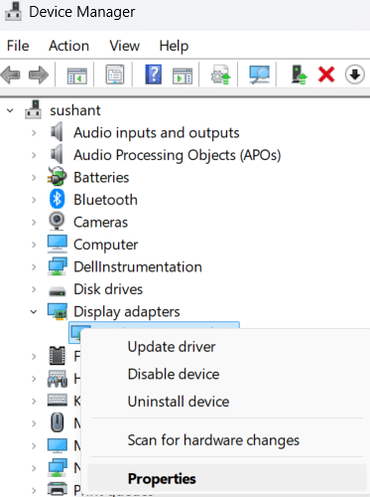Select Properties in the context menu
The width and height of the screenshot is (370, 497).
(162, 478)
